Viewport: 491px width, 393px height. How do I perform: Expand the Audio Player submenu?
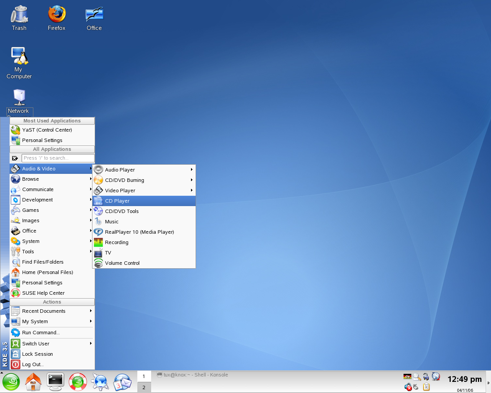tap(144, 170)
